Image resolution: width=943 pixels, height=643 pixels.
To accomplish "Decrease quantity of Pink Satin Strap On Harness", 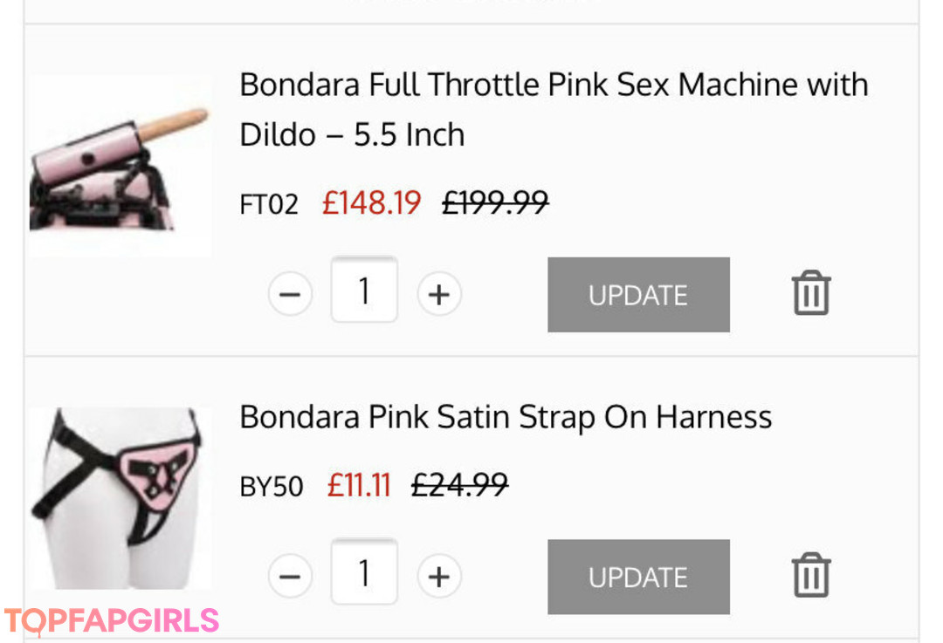I will (290, 577).
